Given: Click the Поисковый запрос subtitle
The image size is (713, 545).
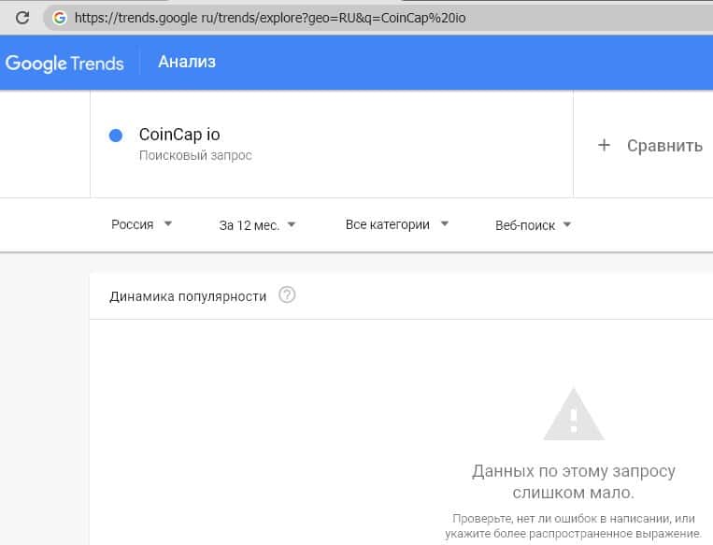Looking at the screenshot, I should (x=195, y=155).
